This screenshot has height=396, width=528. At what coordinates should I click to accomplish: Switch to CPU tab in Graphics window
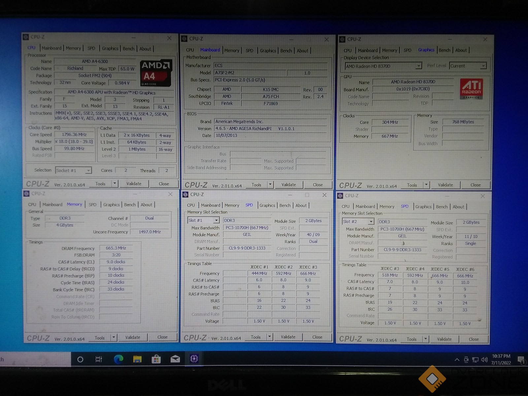click(347, 50)
